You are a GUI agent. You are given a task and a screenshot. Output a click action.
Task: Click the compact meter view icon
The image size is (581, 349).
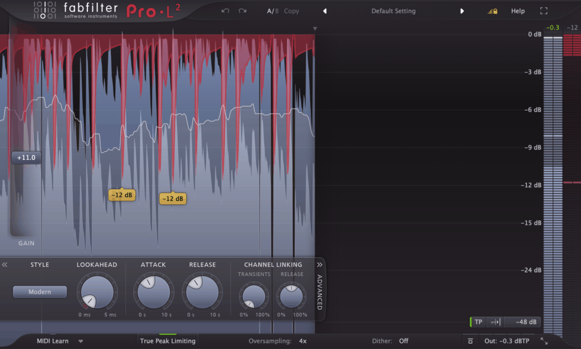tap(470, 341)
